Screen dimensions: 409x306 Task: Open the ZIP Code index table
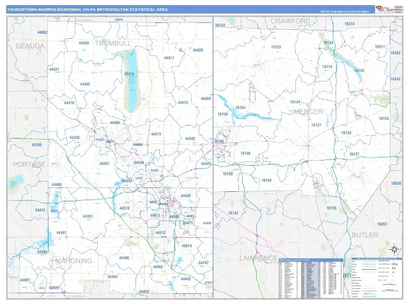(x=311, y=278)
